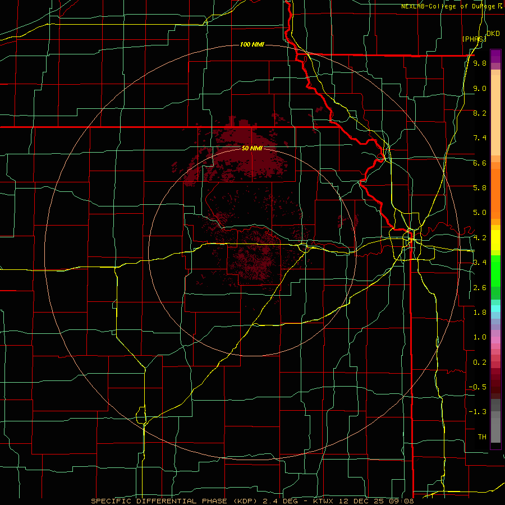The width and height of the screenshot is (505, 505).
Task: Click the 5.0 legend value
Action: pyautogui.click(x=480, y=213)
